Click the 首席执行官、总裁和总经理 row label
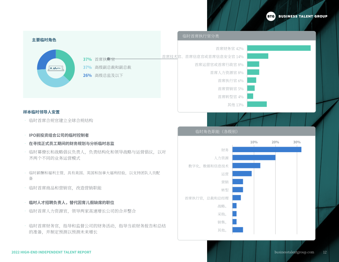Viewport: 339px width, 262px height. click(207, 198)
